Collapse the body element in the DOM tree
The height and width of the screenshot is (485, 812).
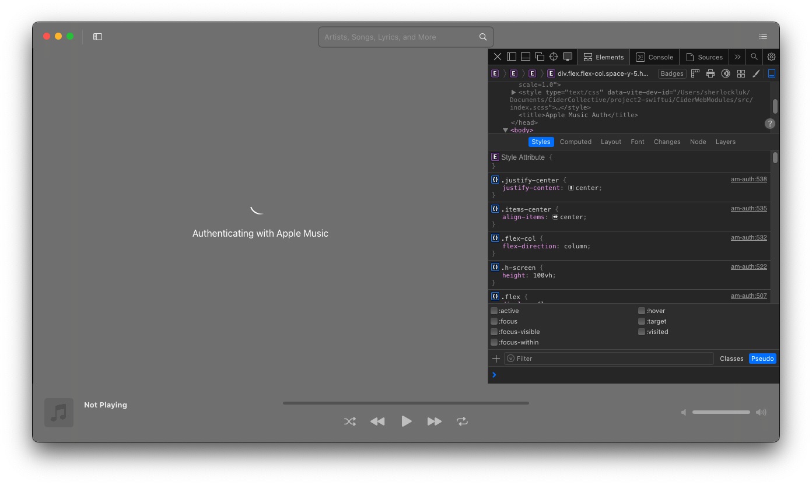click(505, 131)
